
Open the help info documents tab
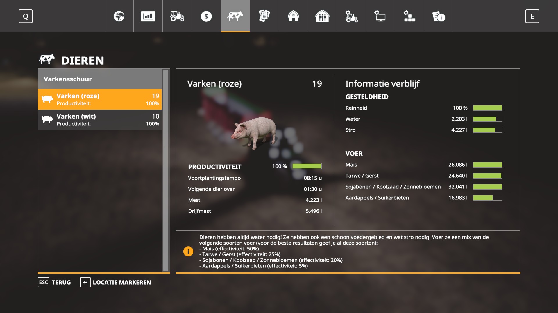point(439,16)
